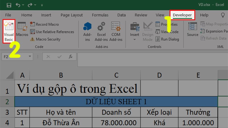Click the cell '78.000.000'
Viewport: 228px width, 128px height.
coord(116,123)
